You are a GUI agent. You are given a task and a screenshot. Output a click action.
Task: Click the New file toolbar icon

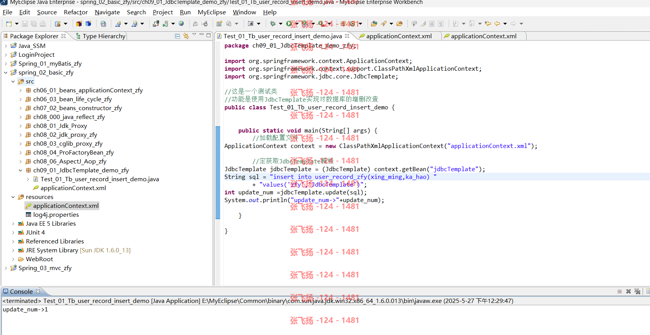click(x=9, y=24)
